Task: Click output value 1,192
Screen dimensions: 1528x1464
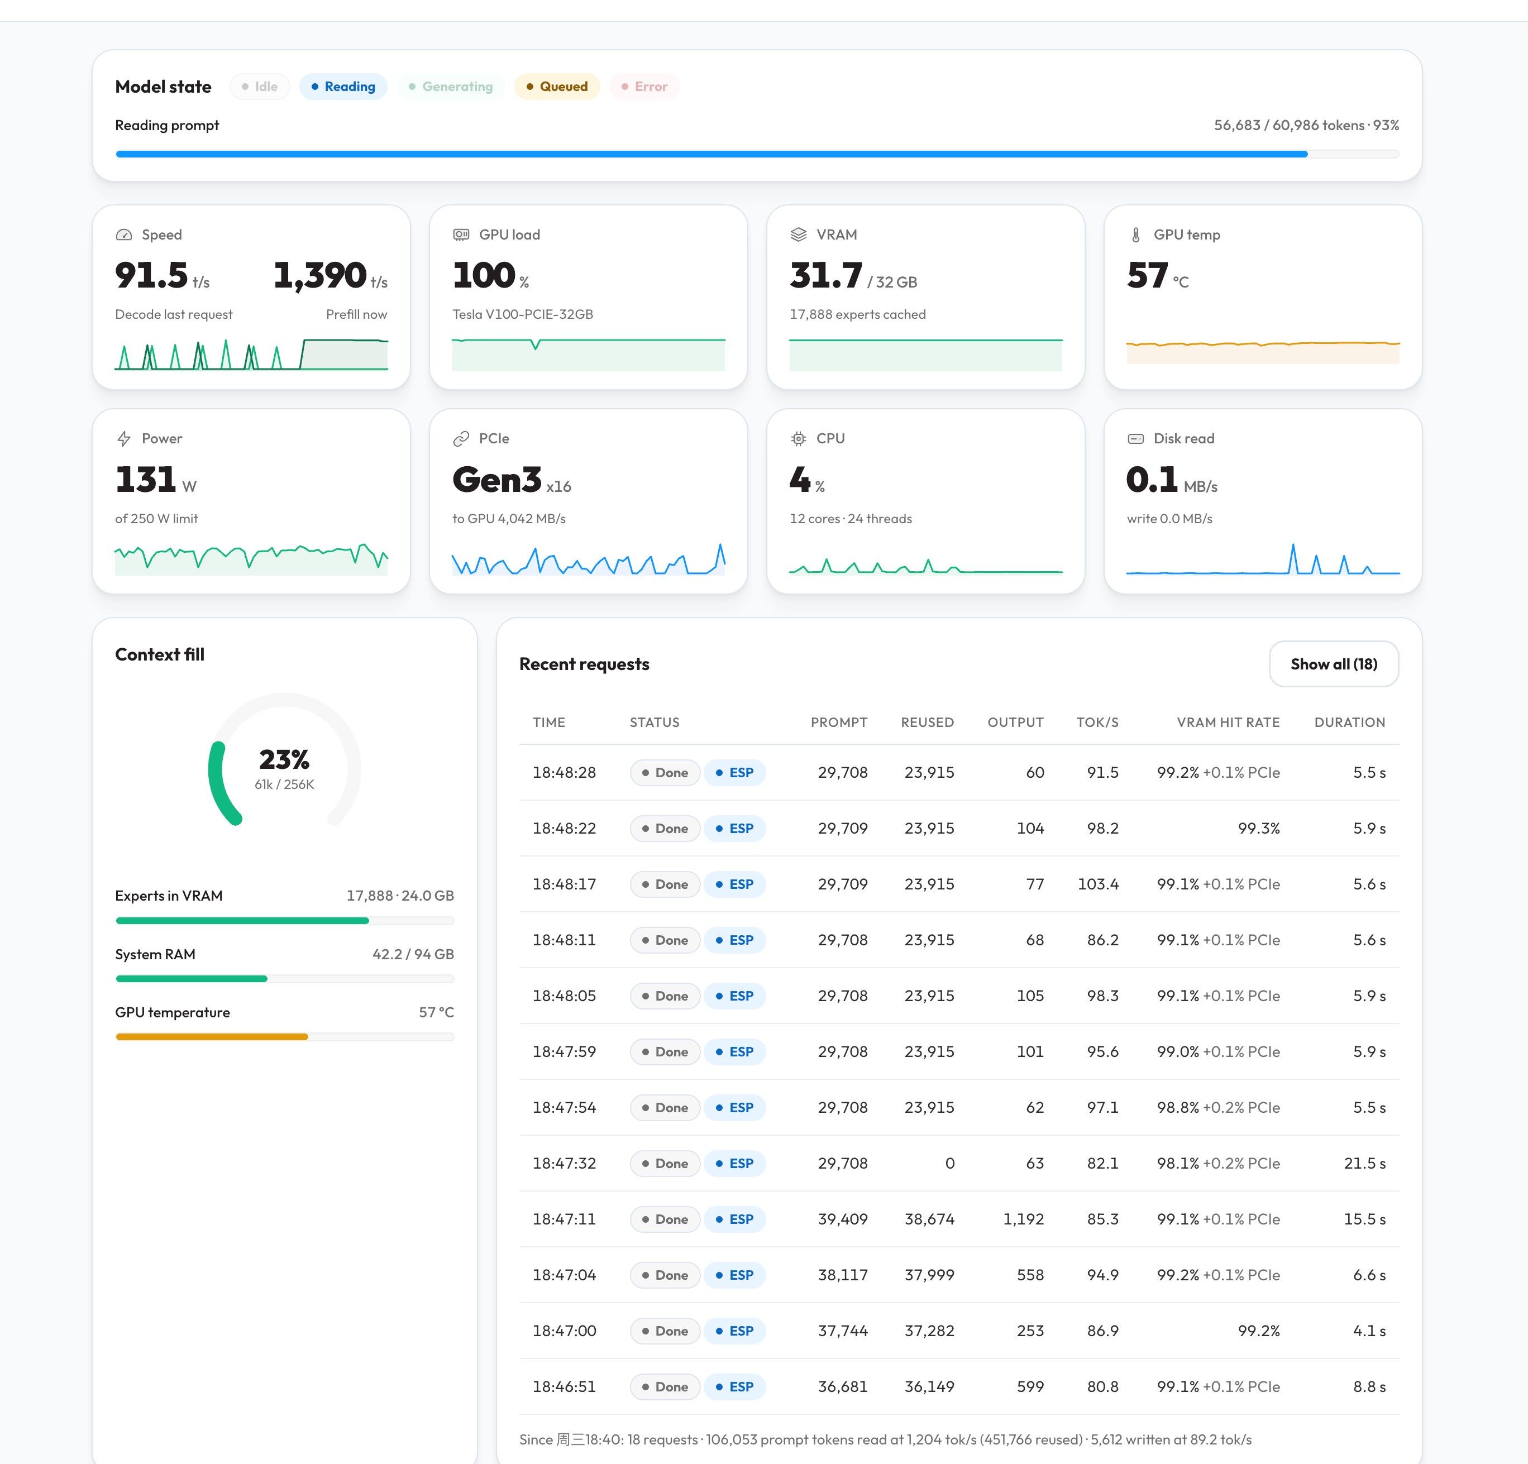Action: point(1024,1219)
